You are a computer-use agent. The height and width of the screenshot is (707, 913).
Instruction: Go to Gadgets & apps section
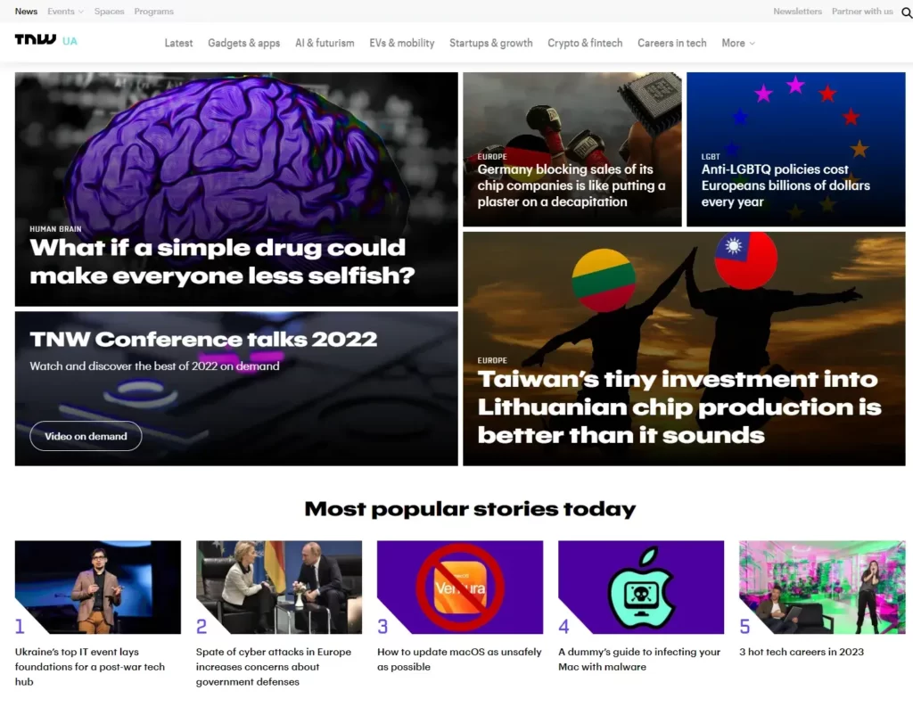click(x=244, y=43)
